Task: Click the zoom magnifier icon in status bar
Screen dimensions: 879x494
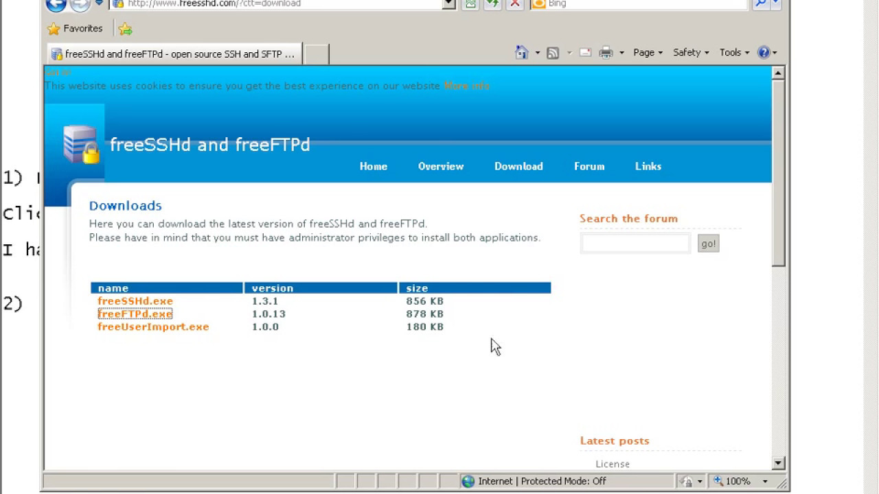Action: [x=718, y=482]
